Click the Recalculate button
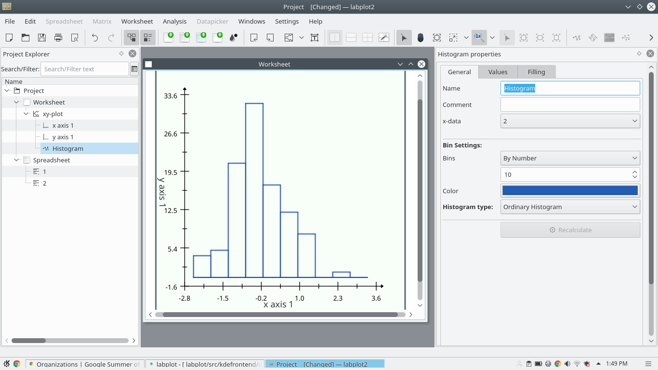Image resolution: width=658 pixels, height=370 pixels. [570, 230]
